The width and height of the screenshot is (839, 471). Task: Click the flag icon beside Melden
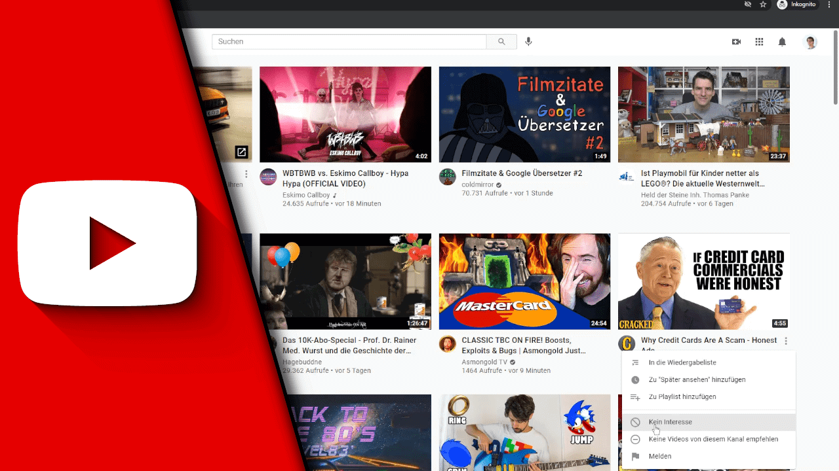(x=635, y=456)
